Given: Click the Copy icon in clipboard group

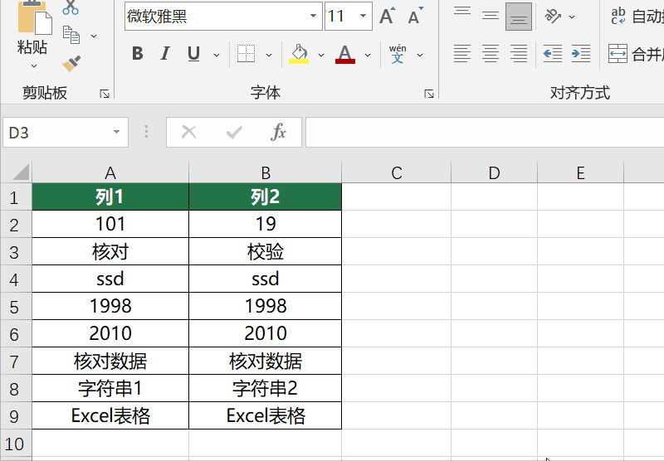Looking at the screenshot, I should tap(72, 35).
